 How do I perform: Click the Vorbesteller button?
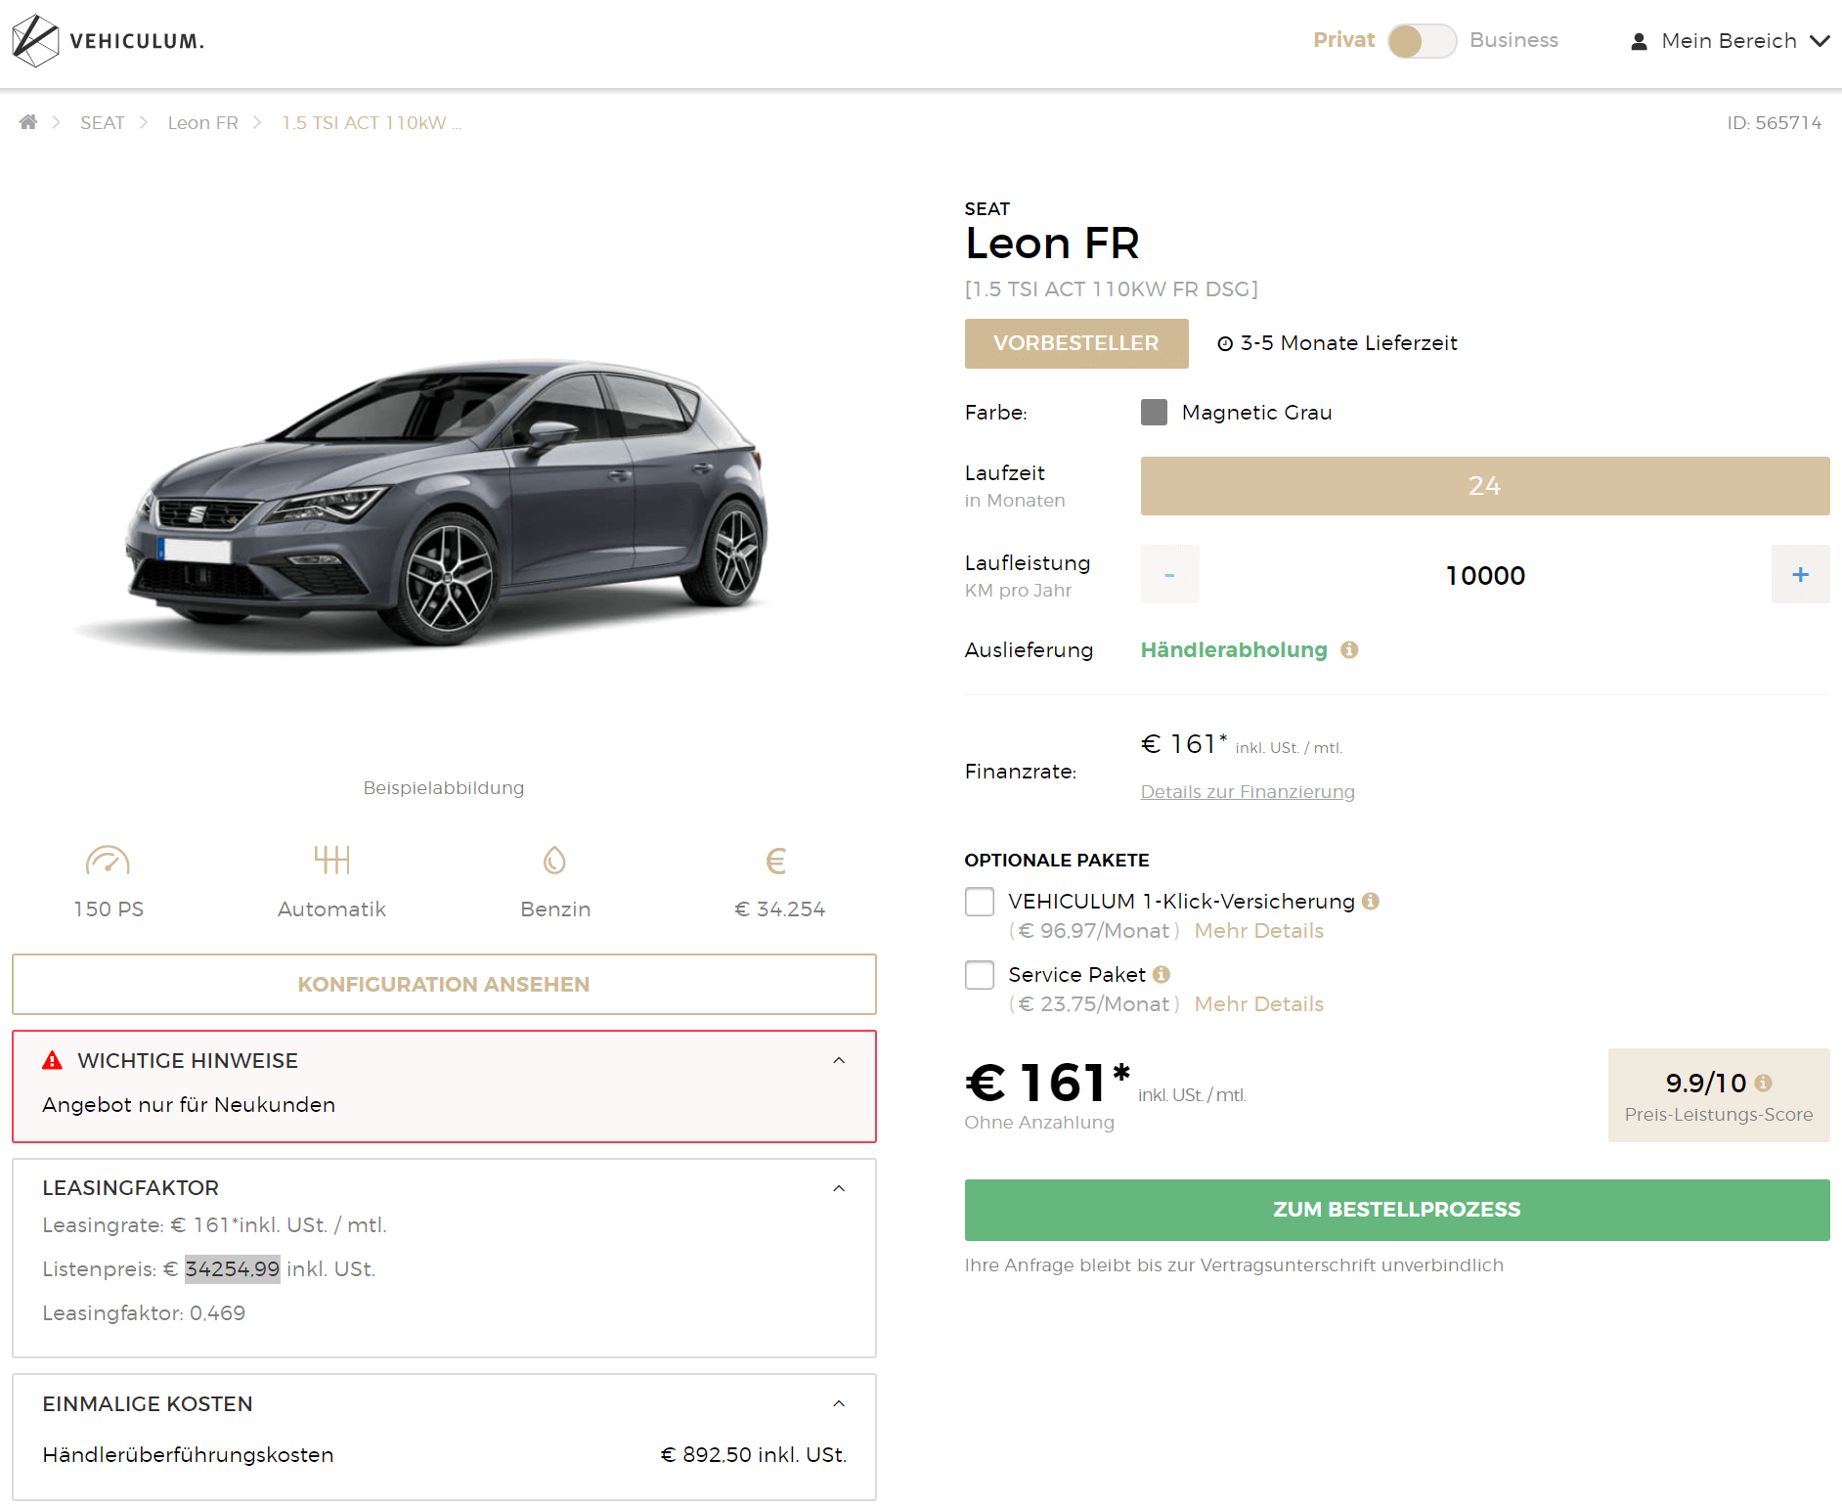click(1076, 343)
